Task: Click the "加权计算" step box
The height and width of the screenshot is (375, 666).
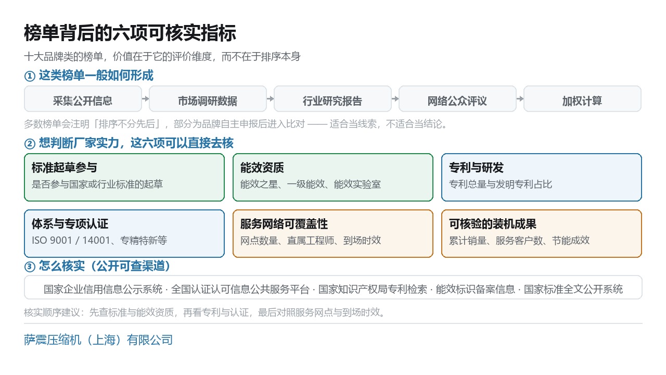Action: point(582,99)
